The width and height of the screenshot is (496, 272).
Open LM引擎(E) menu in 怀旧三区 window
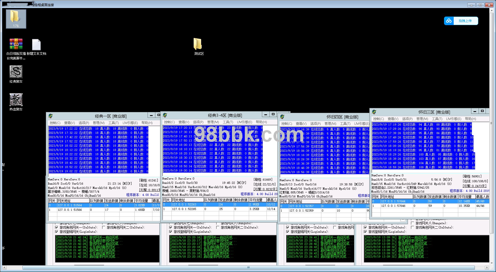(x=453, y=119)
